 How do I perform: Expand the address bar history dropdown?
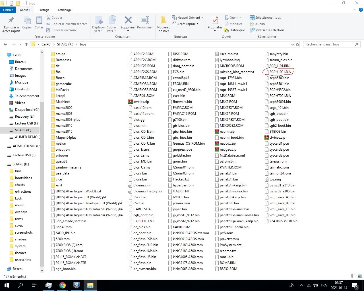click(292, 44)
